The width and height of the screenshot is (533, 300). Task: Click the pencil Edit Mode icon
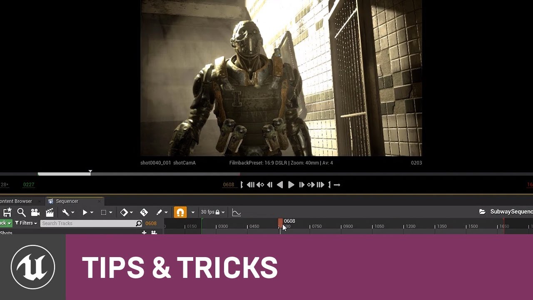pos(159,212)
